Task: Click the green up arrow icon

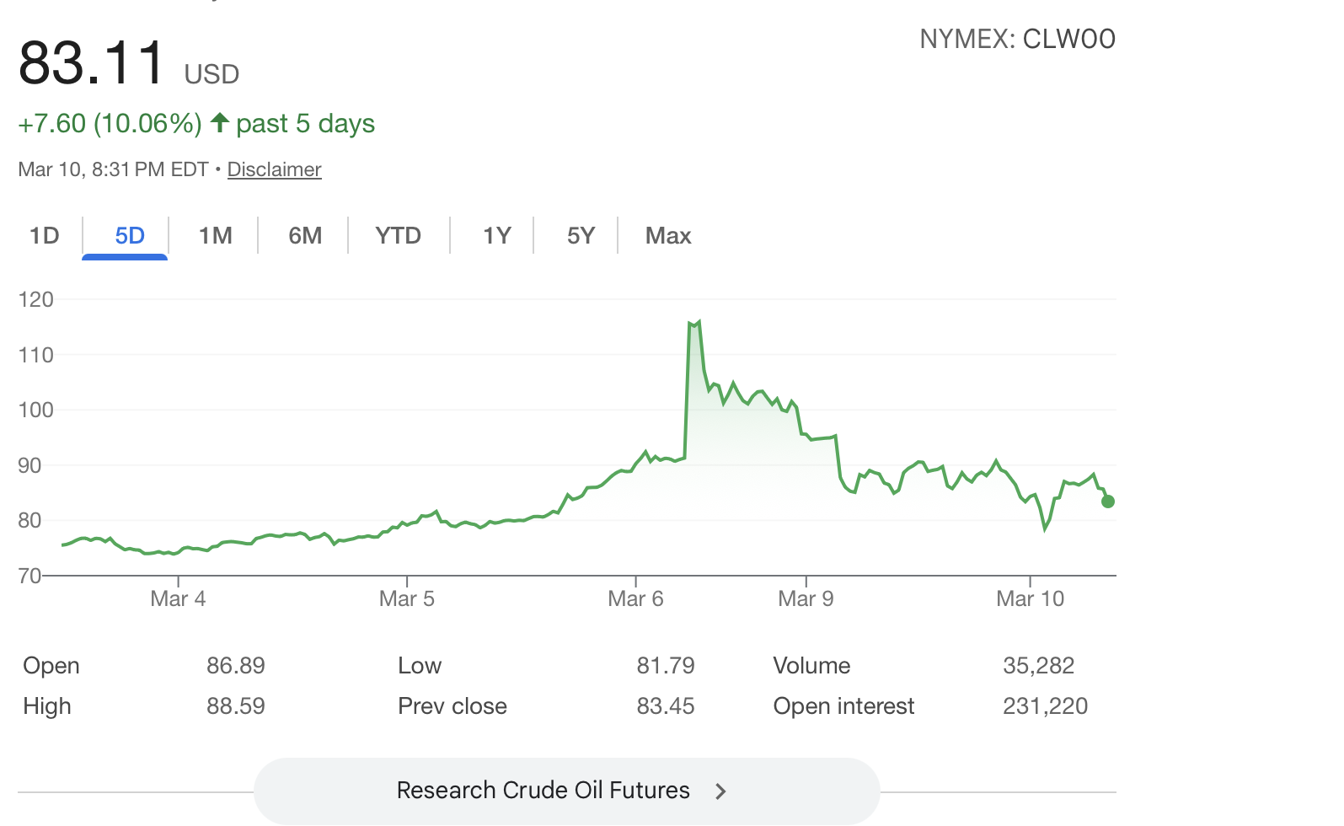Action: (220, 123)
